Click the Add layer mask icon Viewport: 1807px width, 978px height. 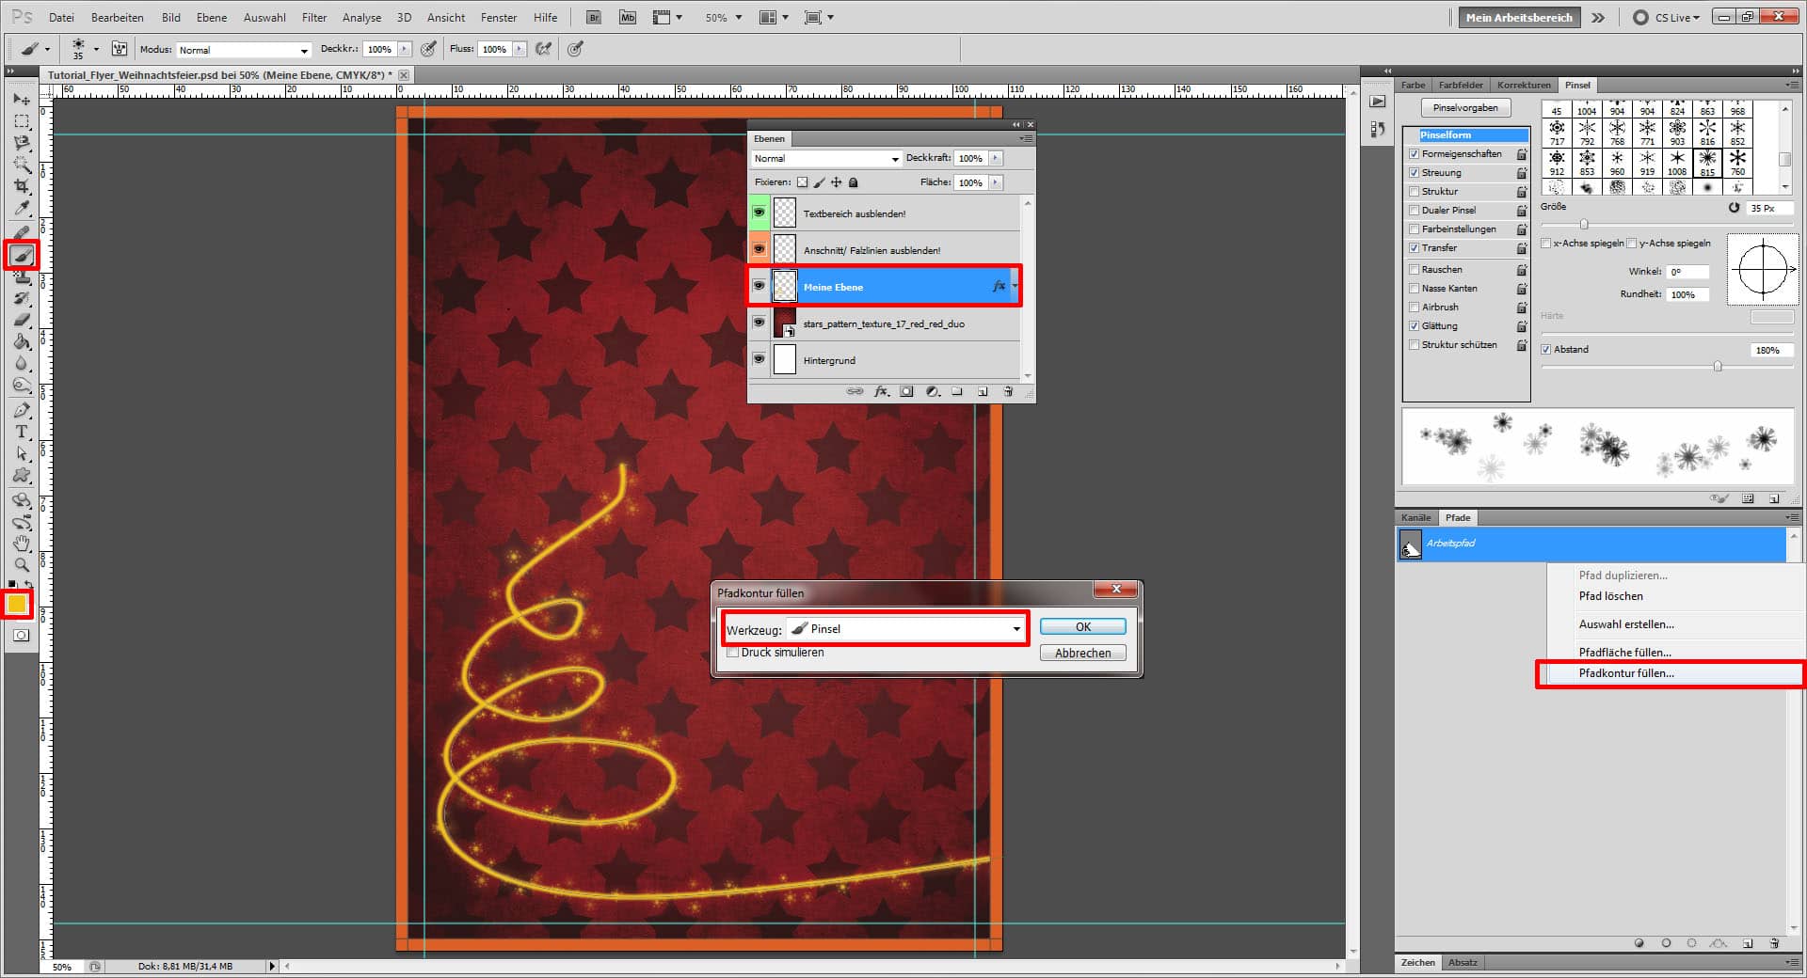(906, 391)
